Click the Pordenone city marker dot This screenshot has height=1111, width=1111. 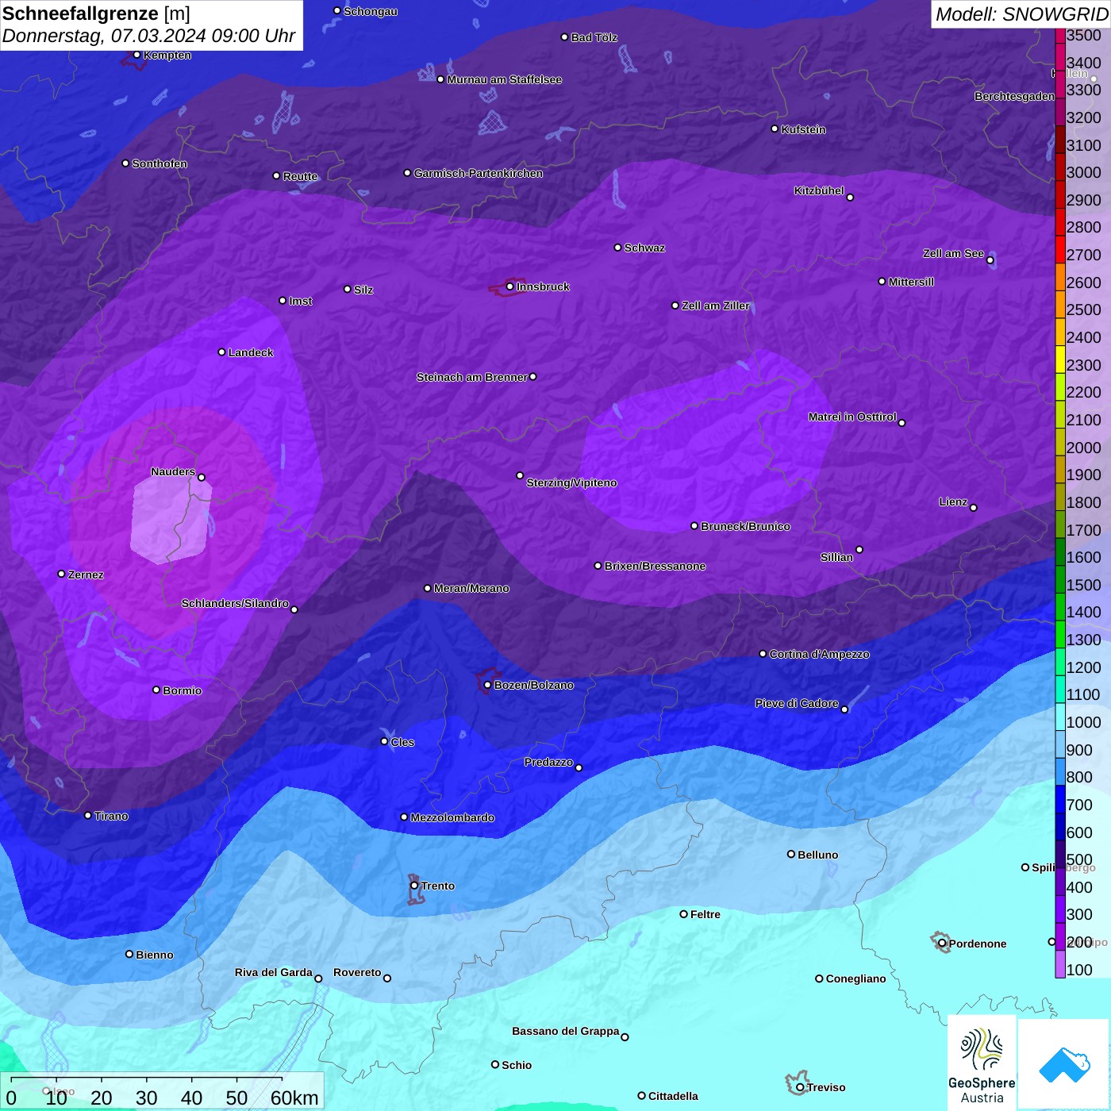(942, 944)
